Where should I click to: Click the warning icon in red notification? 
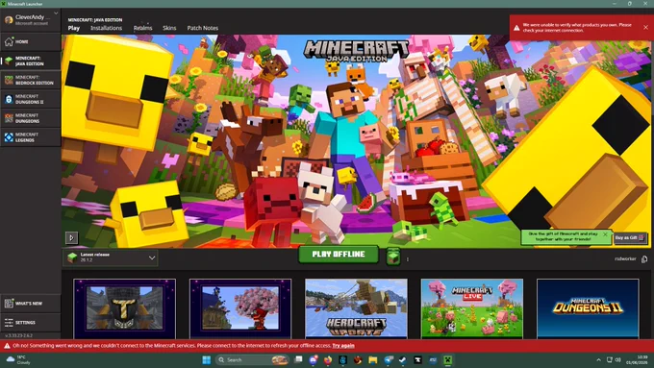[x=516, y=28]
